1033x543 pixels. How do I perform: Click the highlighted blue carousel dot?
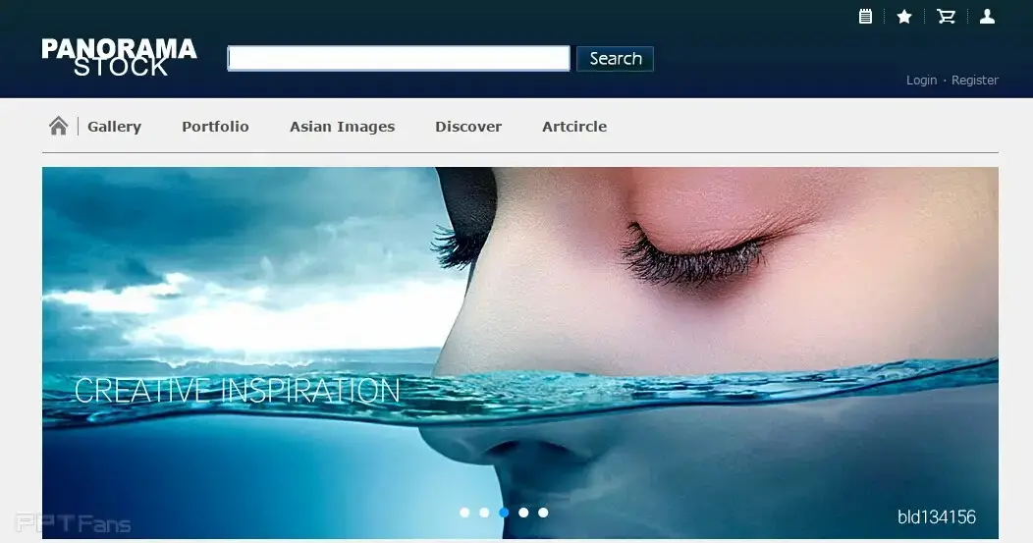point(504,513)
